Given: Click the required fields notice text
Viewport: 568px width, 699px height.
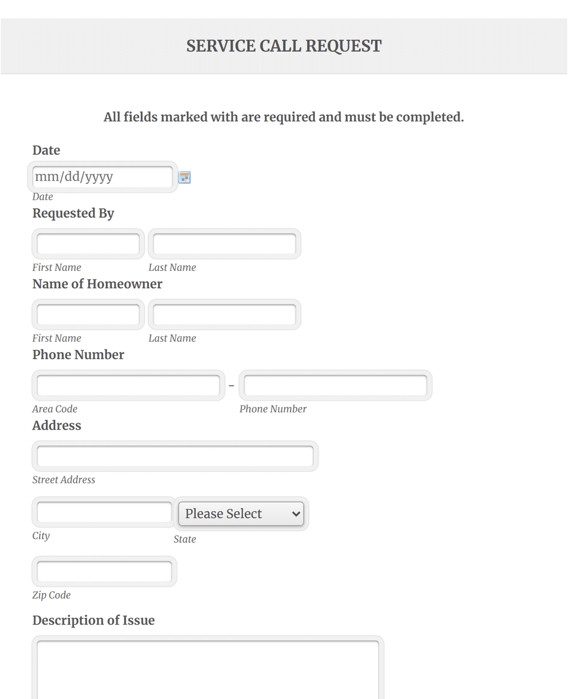Looking at the screenshot, I should [283, 117].
